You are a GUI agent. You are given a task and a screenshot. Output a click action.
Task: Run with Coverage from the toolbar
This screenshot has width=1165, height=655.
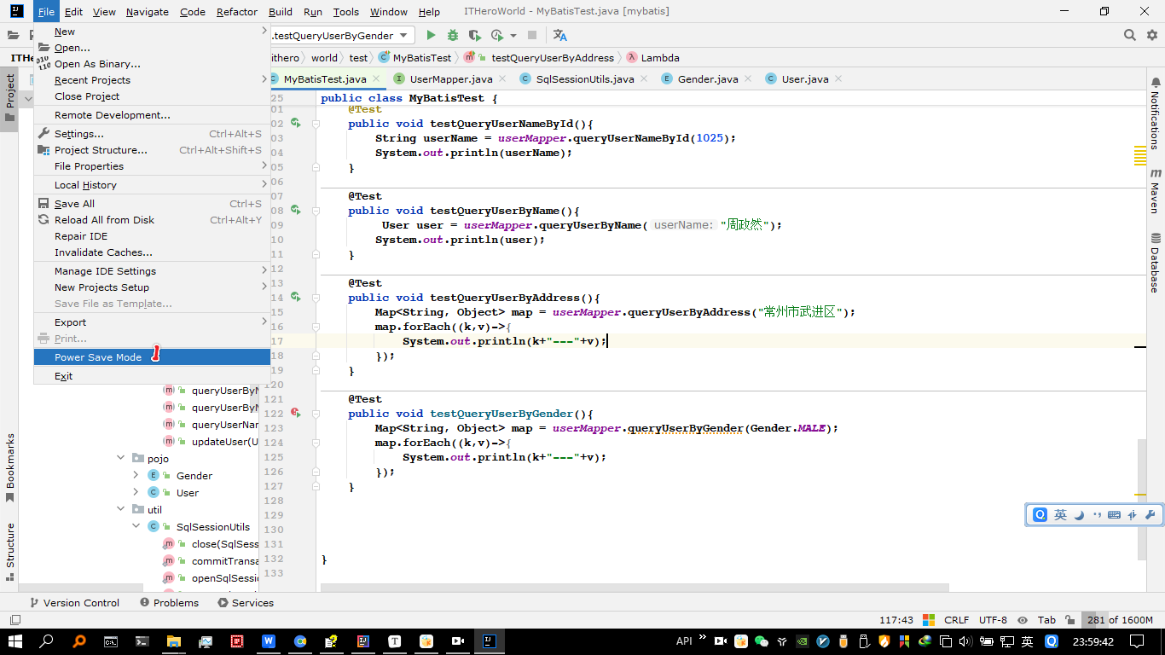pos(474,35)
